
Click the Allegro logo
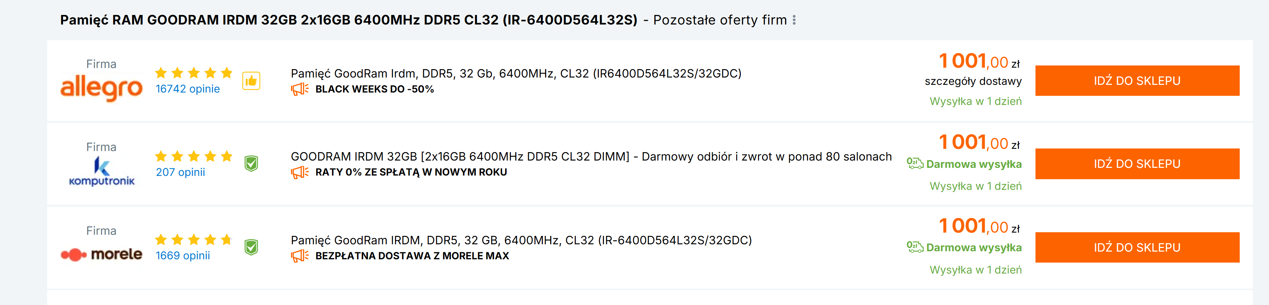(x=101, y=87)
